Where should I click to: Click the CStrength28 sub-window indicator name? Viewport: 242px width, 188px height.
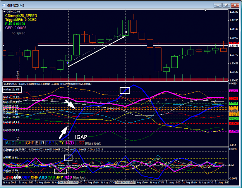click(10, 84)
